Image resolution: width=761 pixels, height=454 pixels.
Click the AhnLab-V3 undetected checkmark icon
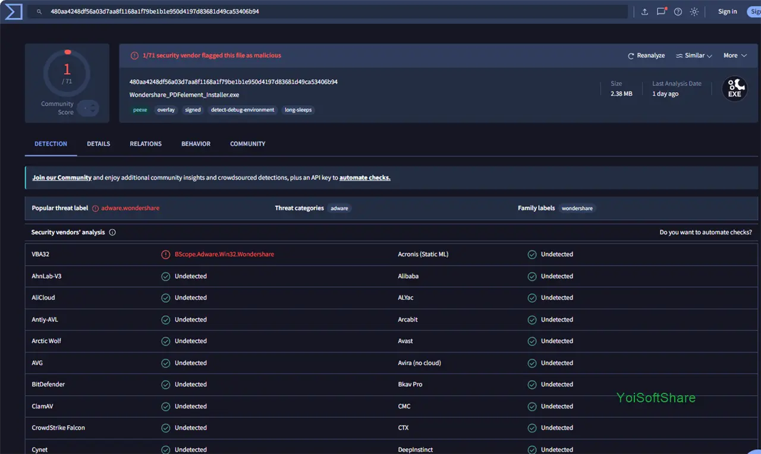click(166, 276)
